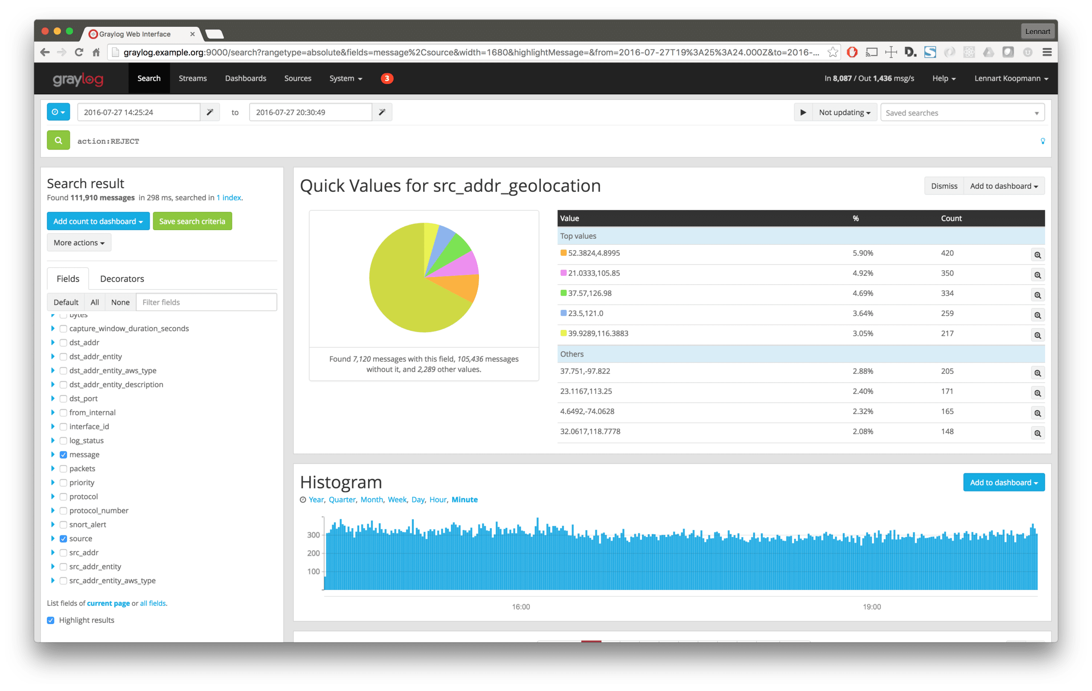Enable the dst_port field checkbox
Viewport: 1092px width, 691px height.
click(64, 399)
